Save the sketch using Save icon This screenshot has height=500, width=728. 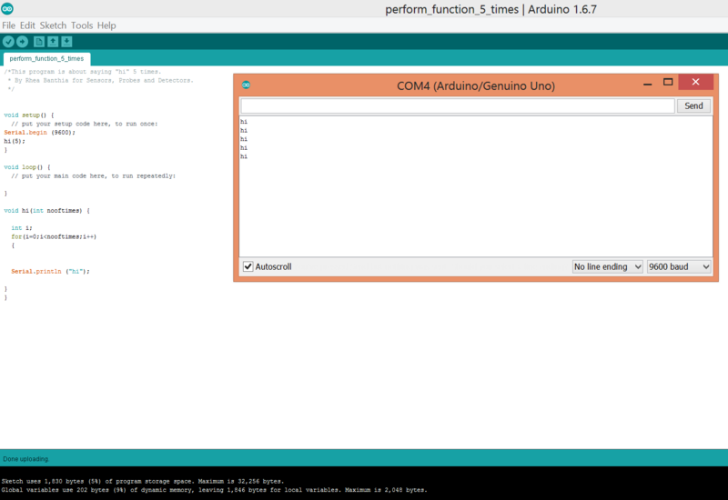click(x=66, y=42)
